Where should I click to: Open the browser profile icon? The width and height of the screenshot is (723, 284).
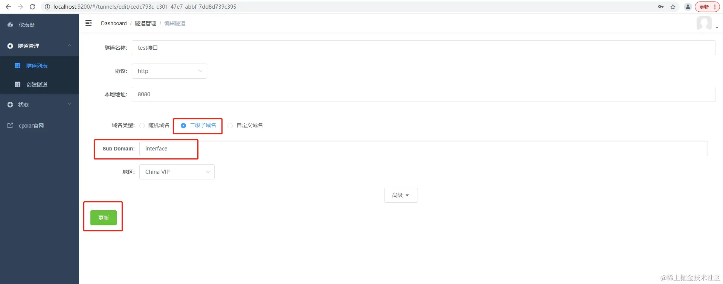coord(688,7)
